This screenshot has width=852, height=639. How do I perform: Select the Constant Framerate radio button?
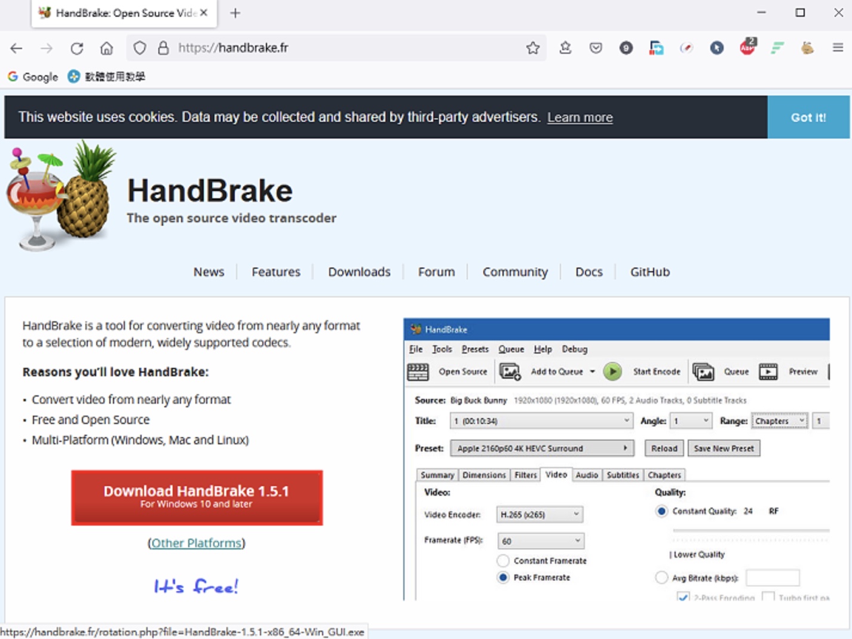(x=503, y=561)
